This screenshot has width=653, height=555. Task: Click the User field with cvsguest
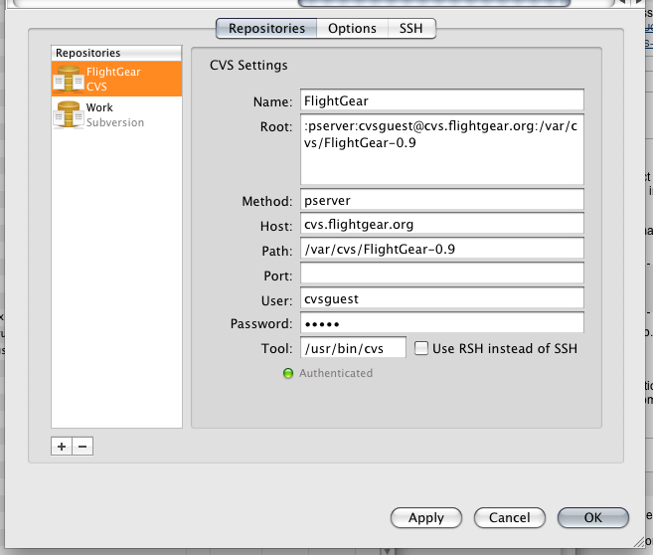440,298
